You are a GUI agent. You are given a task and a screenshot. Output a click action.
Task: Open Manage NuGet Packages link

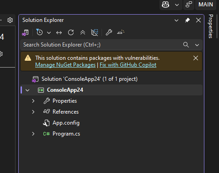coord(65,65)
